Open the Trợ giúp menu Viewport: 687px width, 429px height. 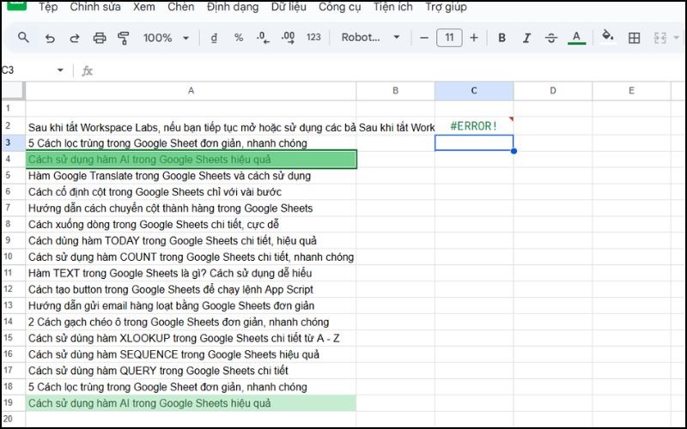[446, 7]
